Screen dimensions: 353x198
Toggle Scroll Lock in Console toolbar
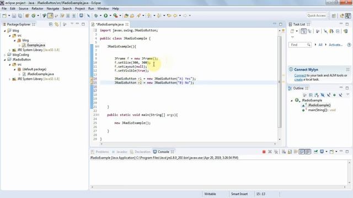[290, 152]
